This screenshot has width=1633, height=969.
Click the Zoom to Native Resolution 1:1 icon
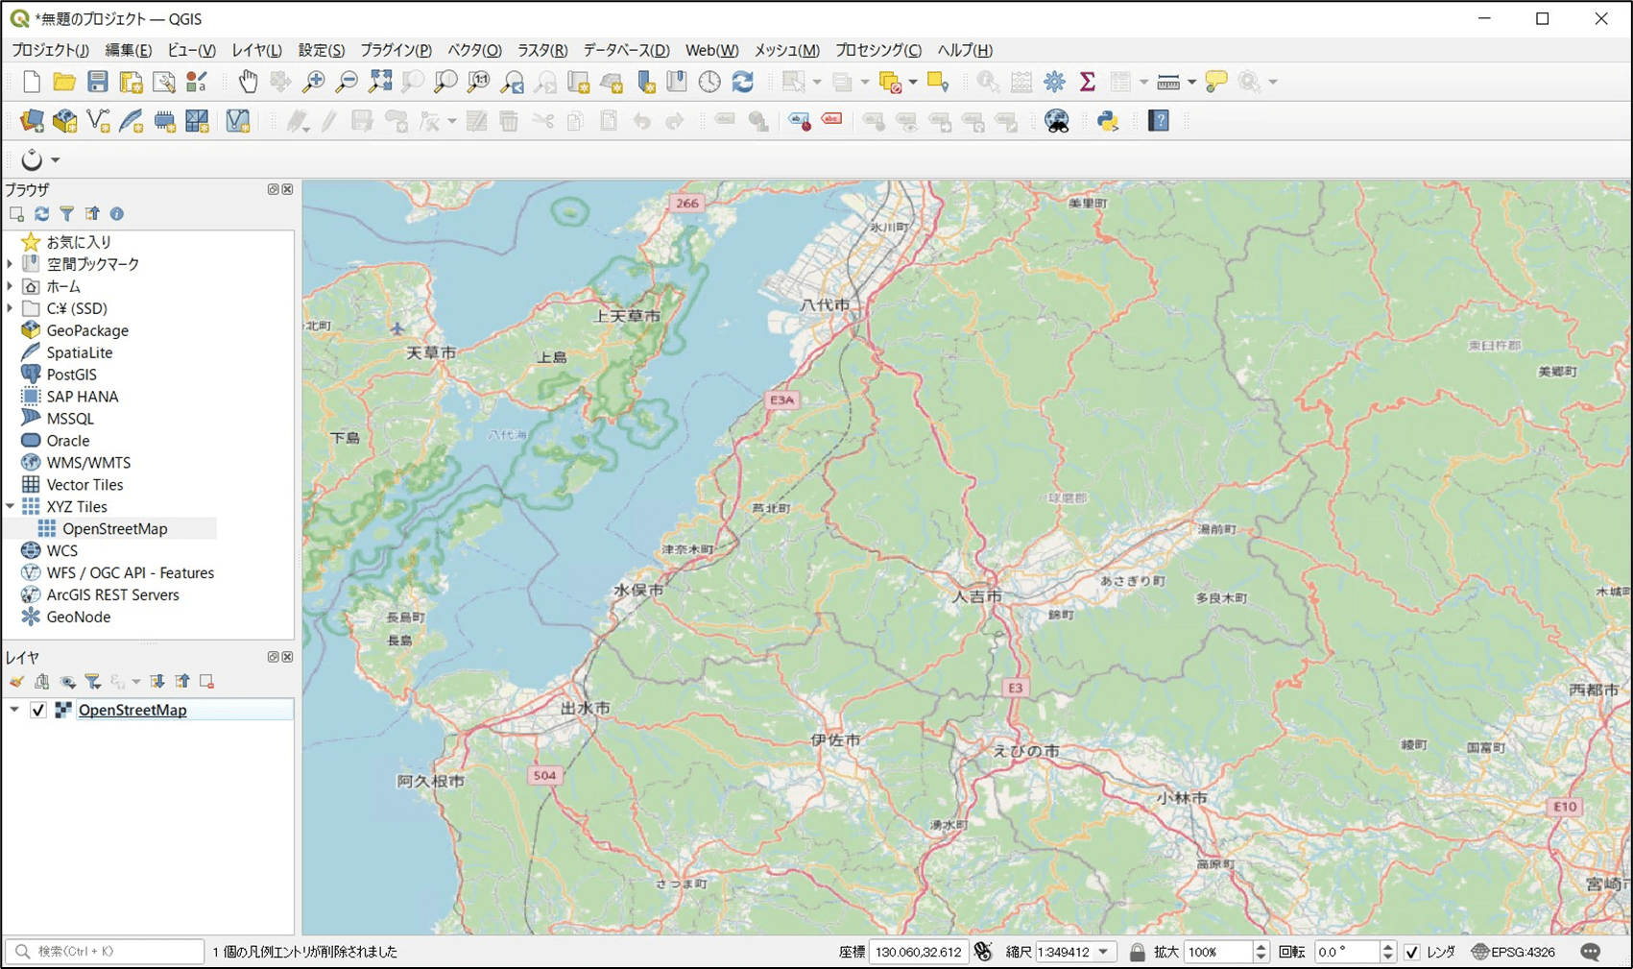point(478,82)
